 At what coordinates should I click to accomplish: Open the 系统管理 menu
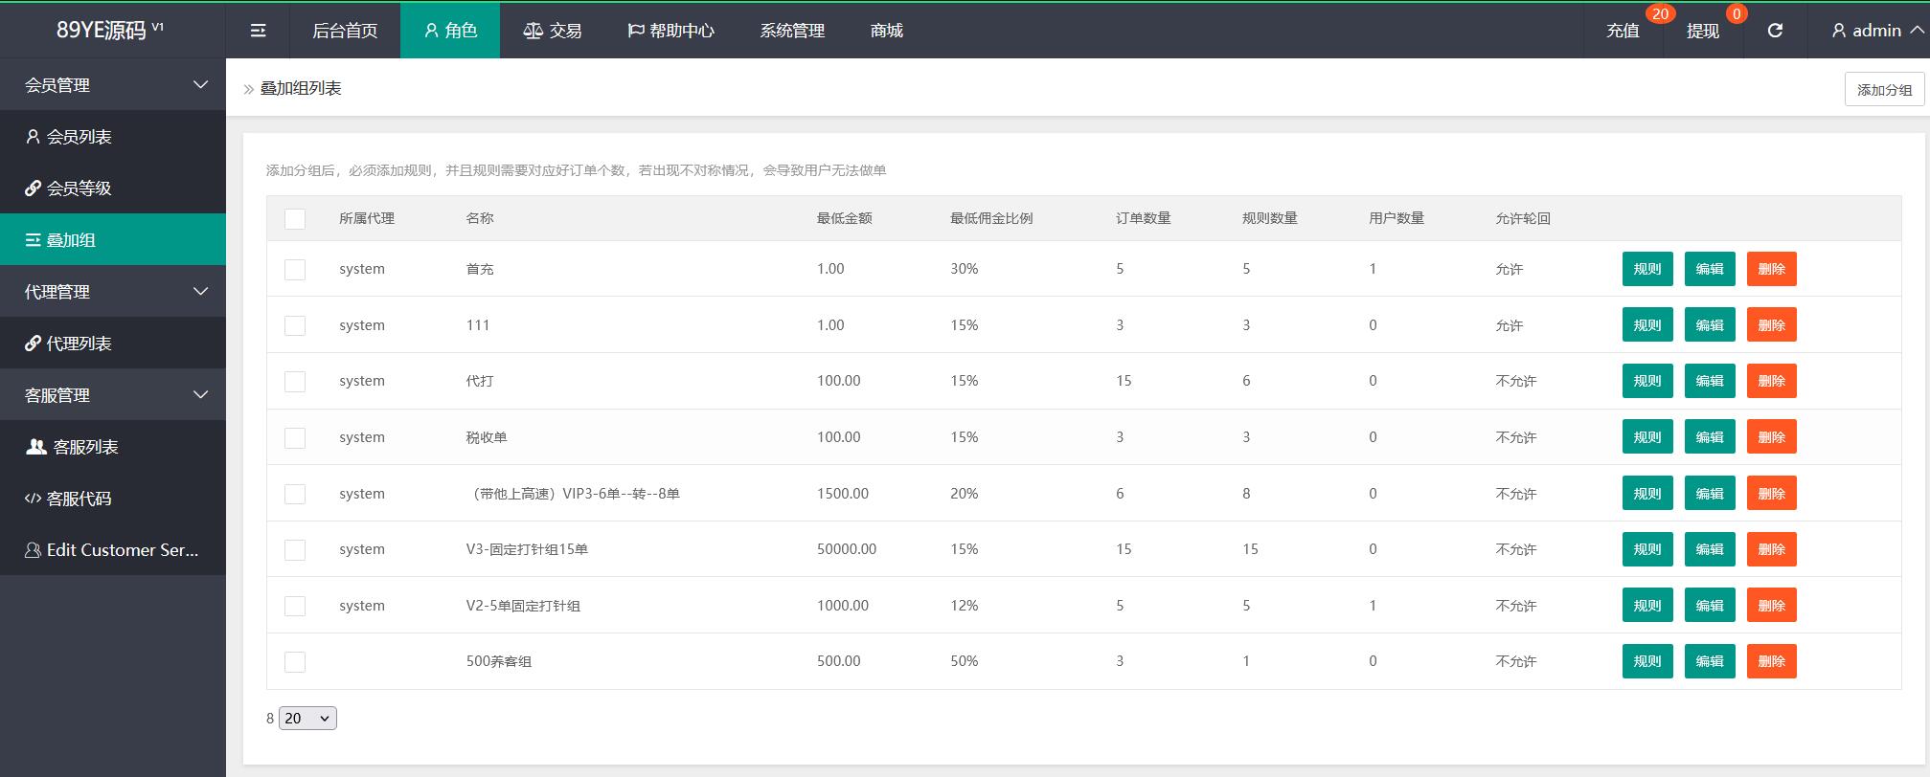click(x=792, y=31)
